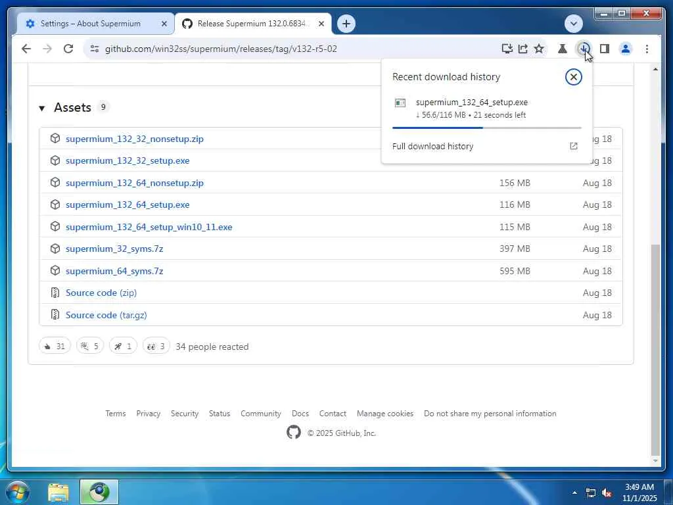
Task: Click the GitHub logo in the footer
Action: tap(294, 433)
